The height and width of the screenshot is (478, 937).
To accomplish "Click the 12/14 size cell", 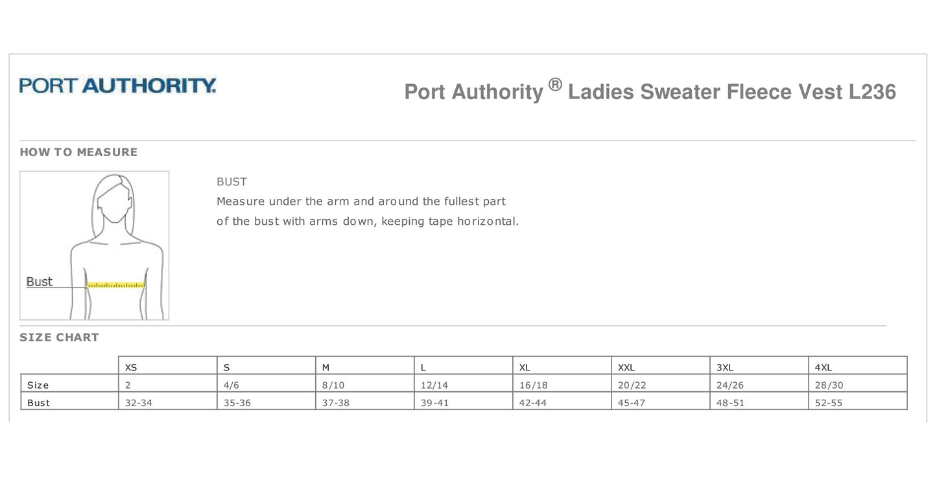I will [434, 385].
